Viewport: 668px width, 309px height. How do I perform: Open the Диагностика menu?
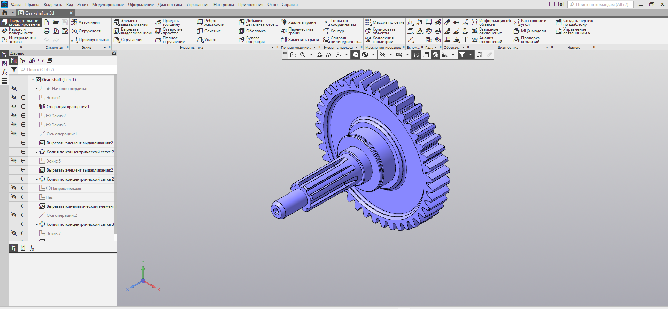170,5
